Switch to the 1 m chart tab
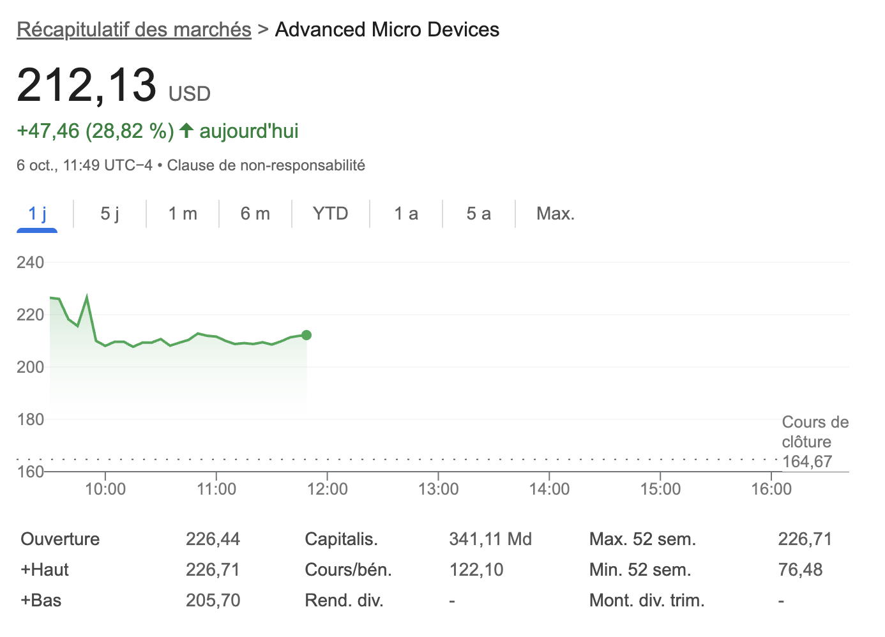Screen dimensions: 885x637 click(x=183, y=214)
